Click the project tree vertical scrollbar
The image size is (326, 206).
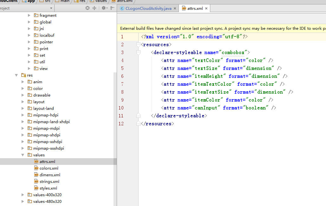(115, 127)
